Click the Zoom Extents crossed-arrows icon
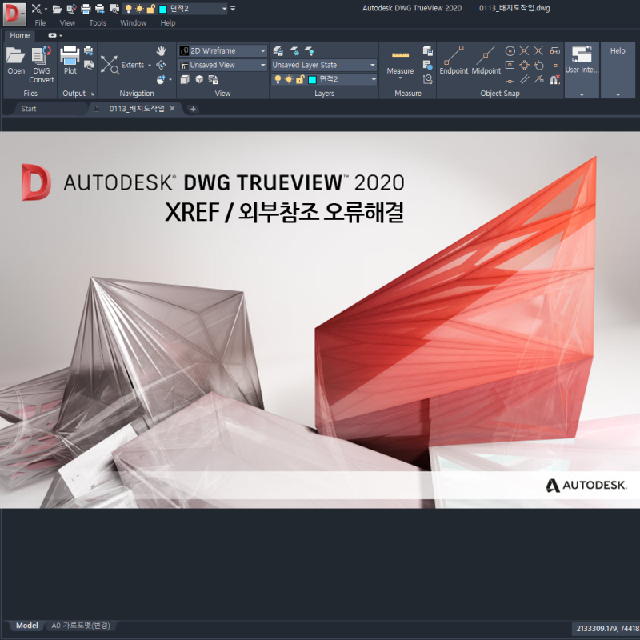 click(x=110, y=65)
